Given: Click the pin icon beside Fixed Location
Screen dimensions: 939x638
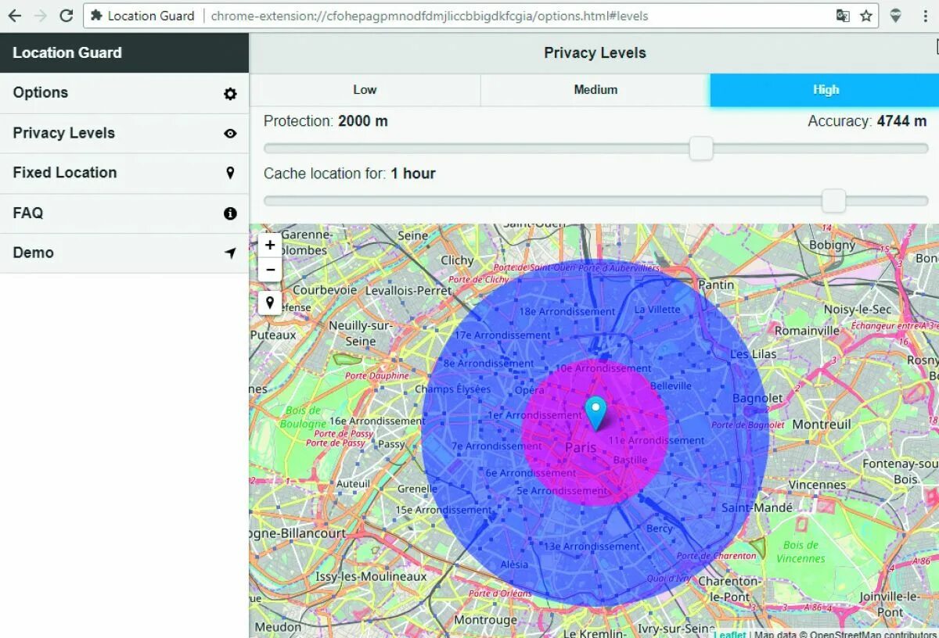Looking at the screenshot, I should click(230, 173).
